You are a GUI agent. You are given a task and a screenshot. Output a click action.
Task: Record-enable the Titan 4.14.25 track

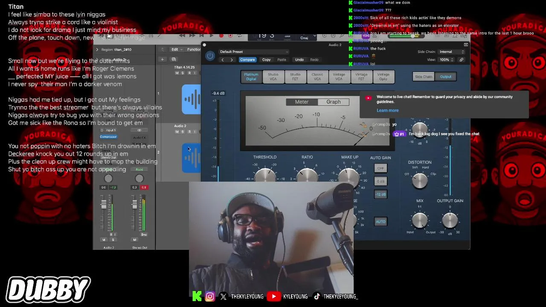click(x=189, y=73)
